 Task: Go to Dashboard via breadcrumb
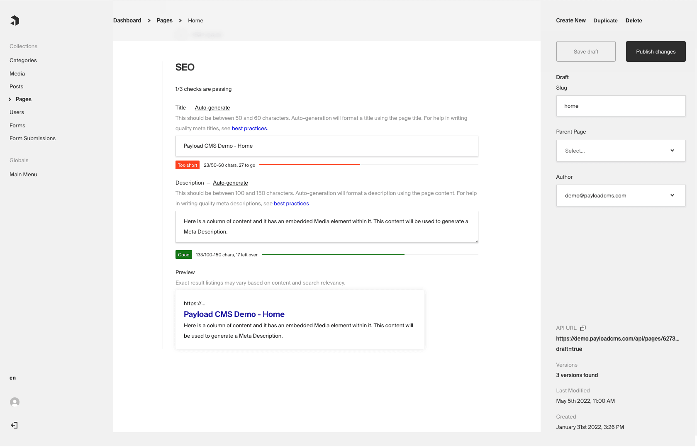pyautogui.click(x=127, y=20)
